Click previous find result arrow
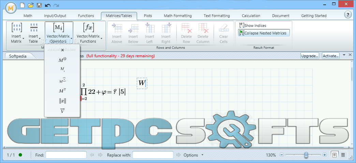The height and width of the screenshot is (163, 356). (92, 155)
